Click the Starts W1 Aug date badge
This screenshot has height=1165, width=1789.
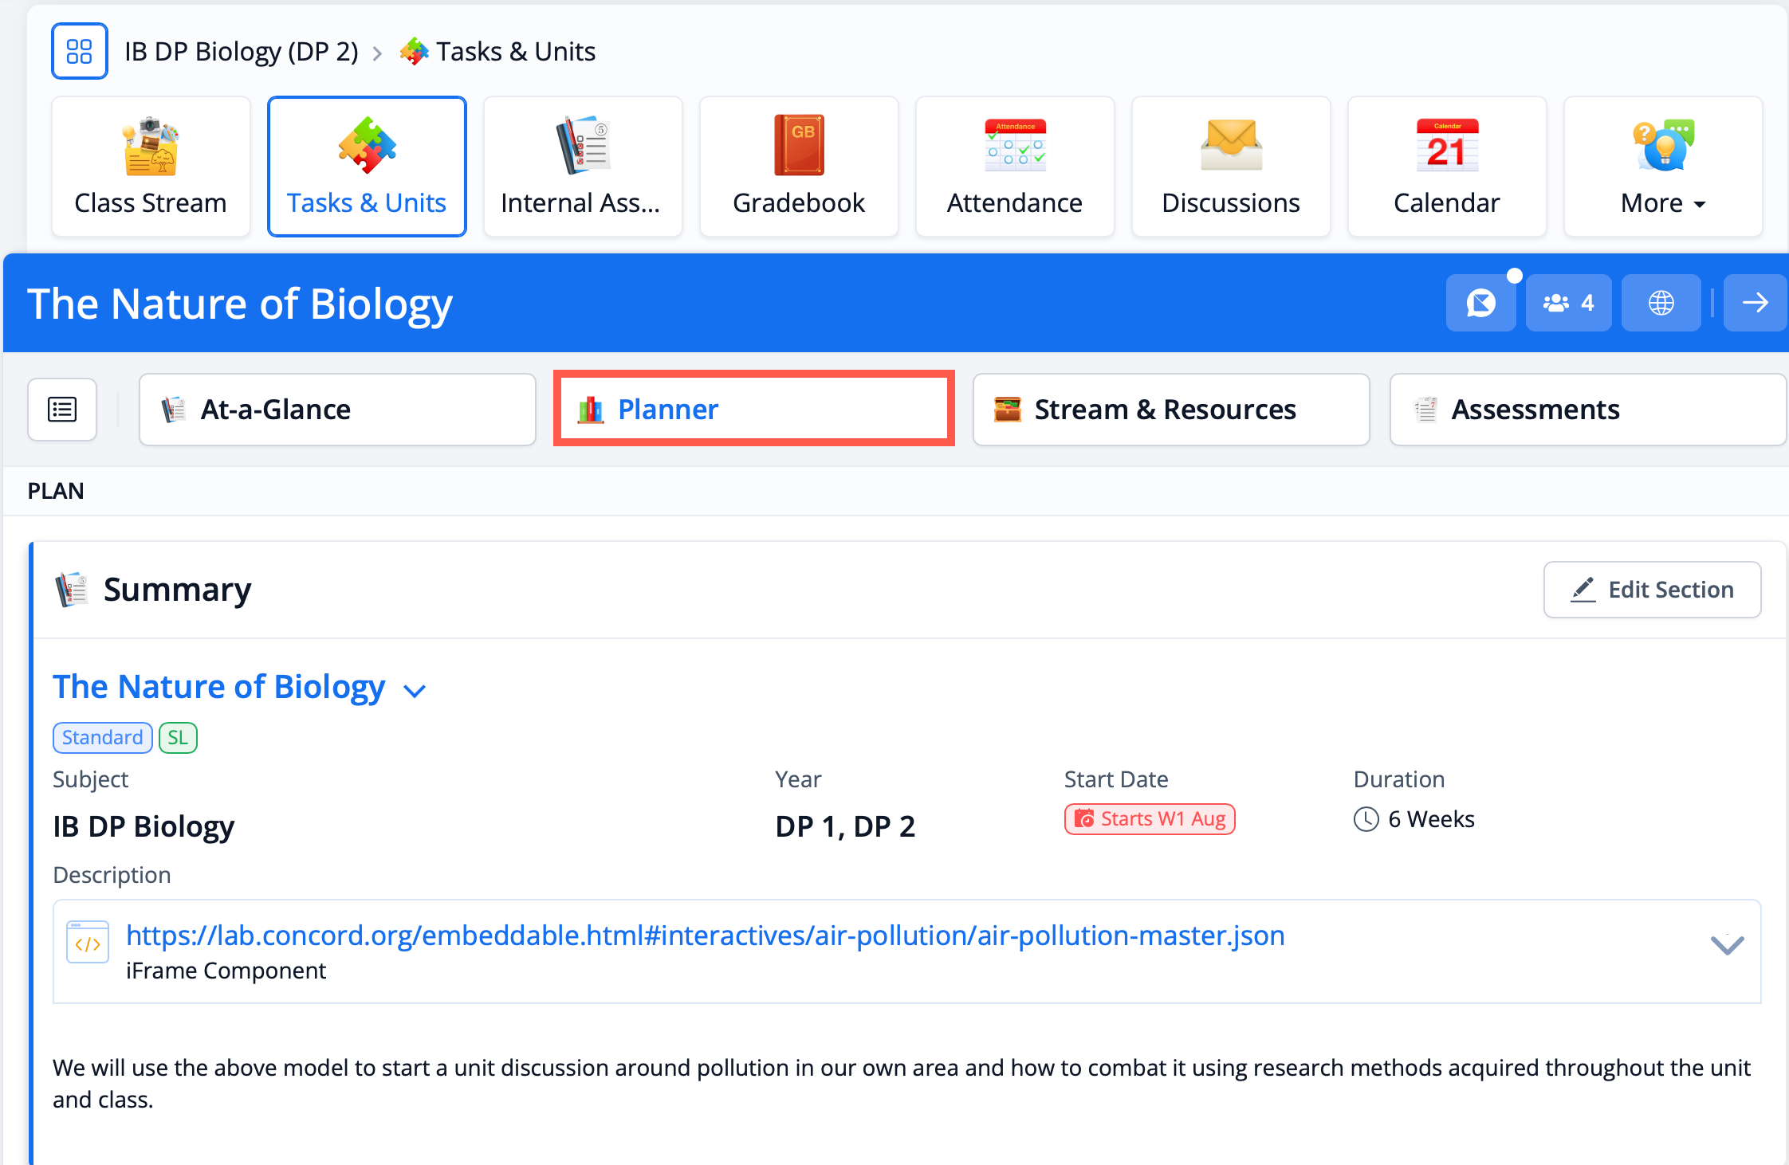click(x=1149, y=819)
